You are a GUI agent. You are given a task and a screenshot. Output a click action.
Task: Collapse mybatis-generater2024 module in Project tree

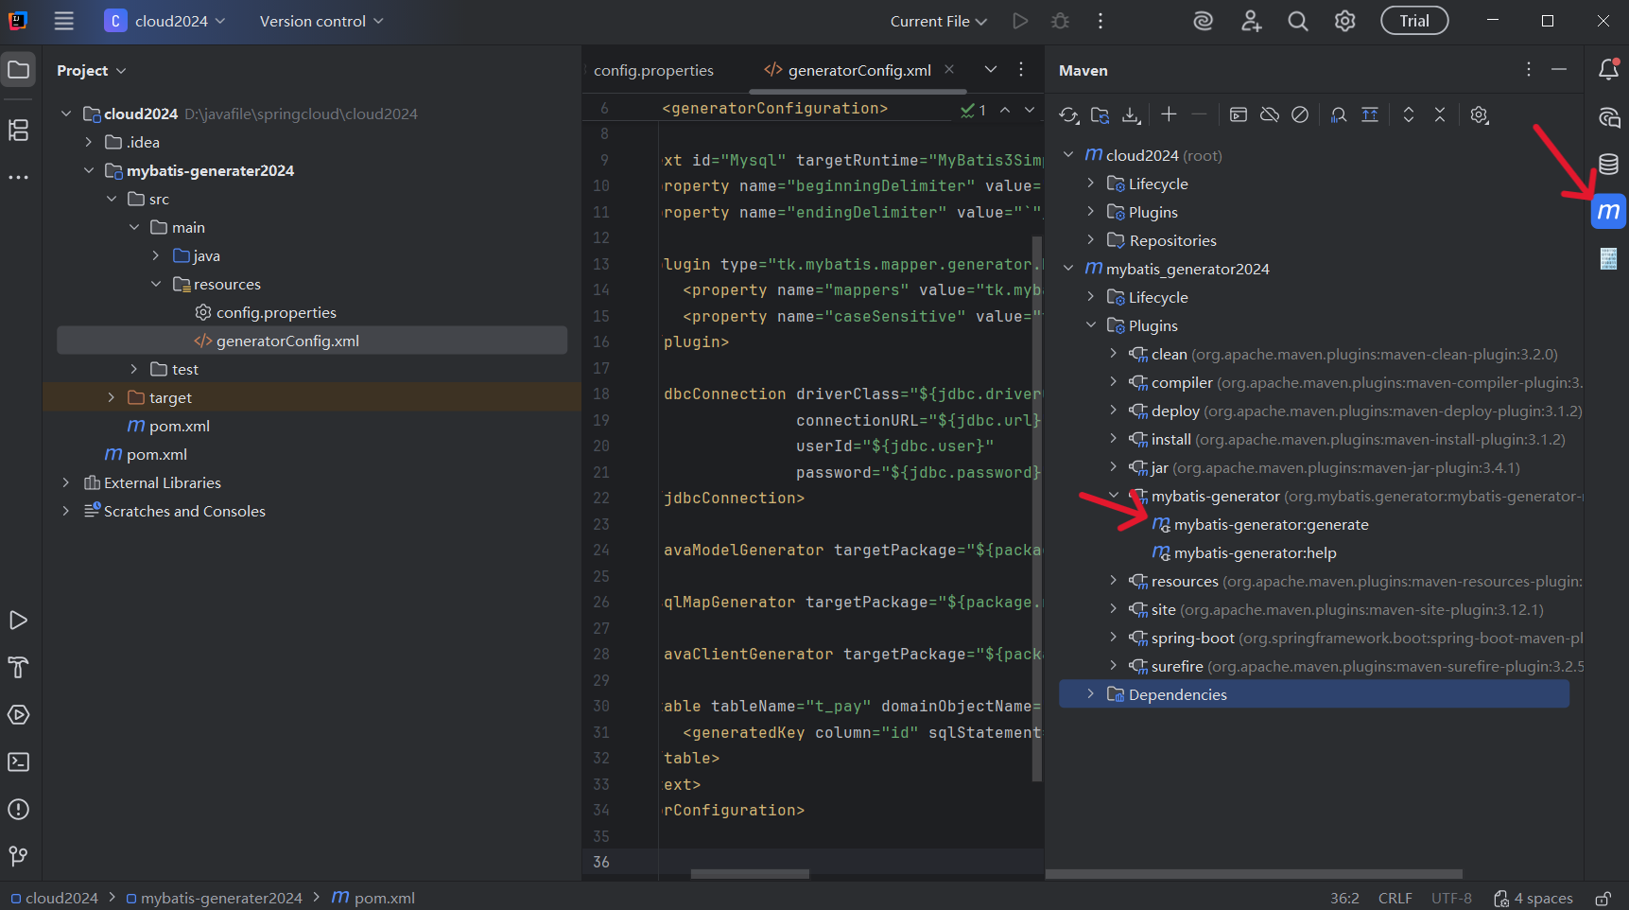click(88, 170)
